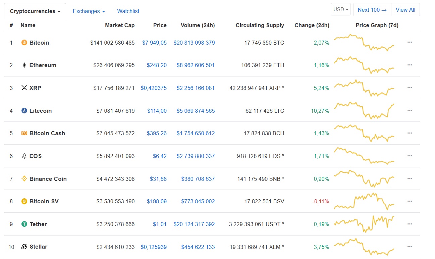Open the three-dot menu for Tether row
The height and width of the screenshot is (259, 435).
tap(410, 224)
